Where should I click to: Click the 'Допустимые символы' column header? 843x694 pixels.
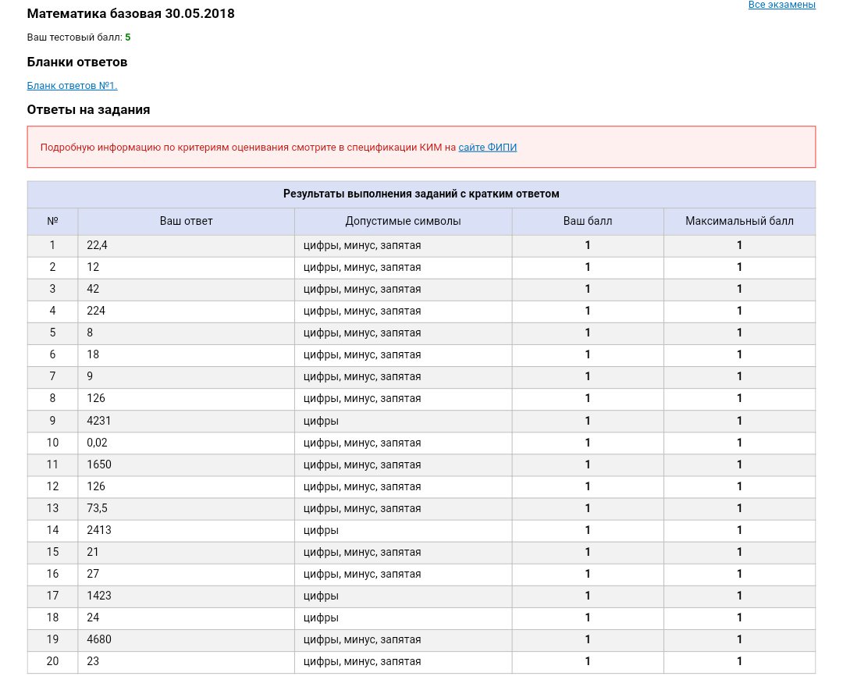point(404,221)
